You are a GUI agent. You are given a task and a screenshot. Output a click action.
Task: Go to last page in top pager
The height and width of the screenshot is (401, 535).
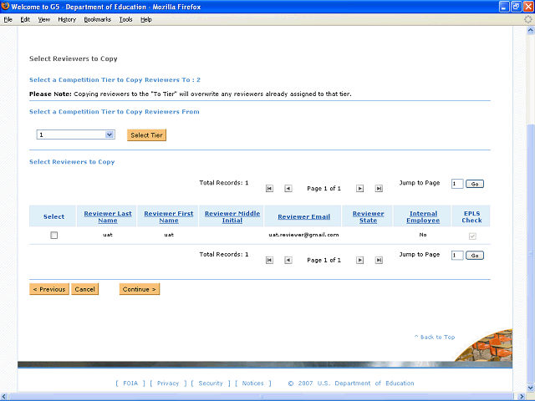point(379,189)
